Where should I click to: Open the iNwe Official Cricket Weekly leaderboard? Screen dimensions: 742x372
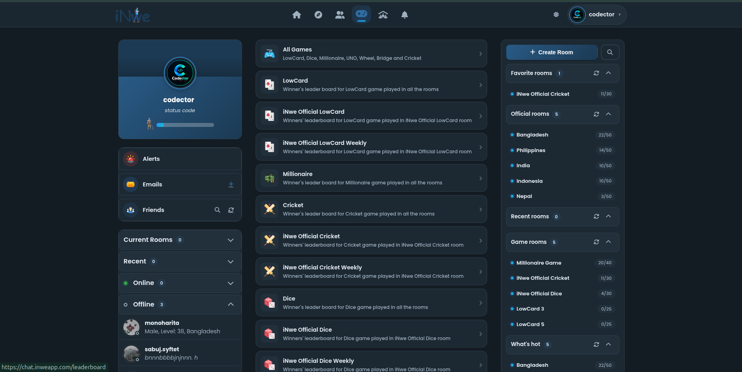point(371,271)
